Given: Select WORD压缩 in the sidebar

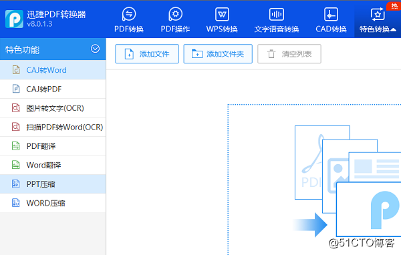Looking at the screenshot, I should (53, 203).
